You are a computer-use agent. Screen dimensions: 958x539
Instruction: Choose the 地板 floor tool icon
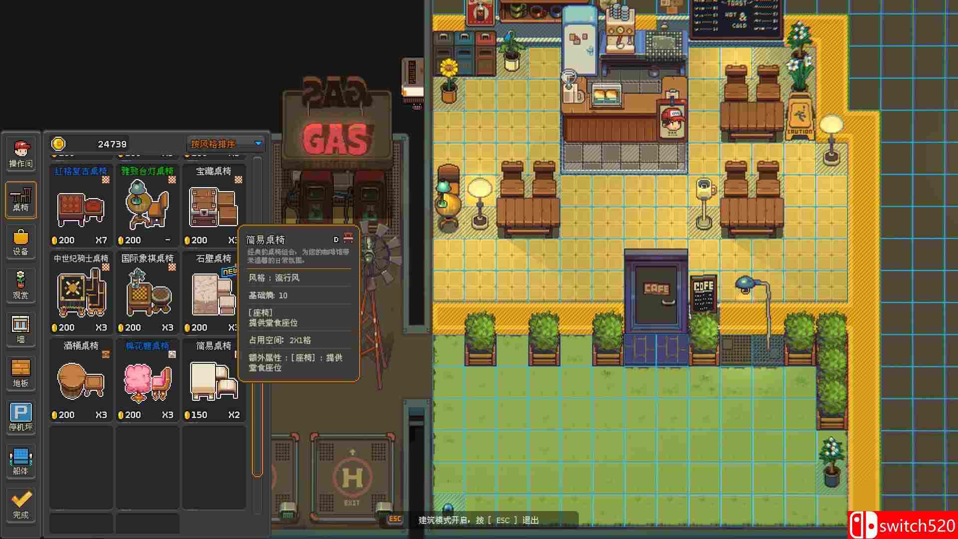(21, 372)
